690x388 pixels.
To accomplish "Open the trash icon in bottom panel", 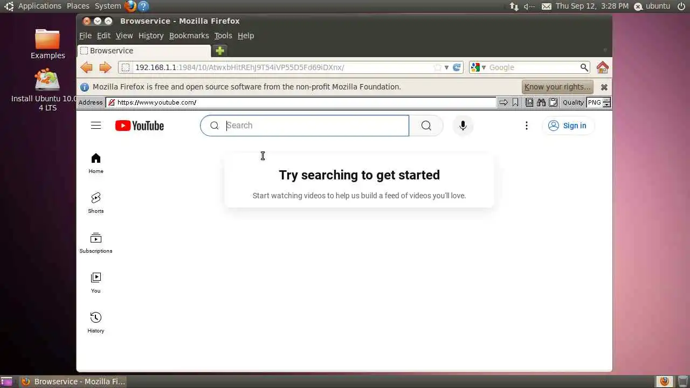I will [x=683, y=382].
